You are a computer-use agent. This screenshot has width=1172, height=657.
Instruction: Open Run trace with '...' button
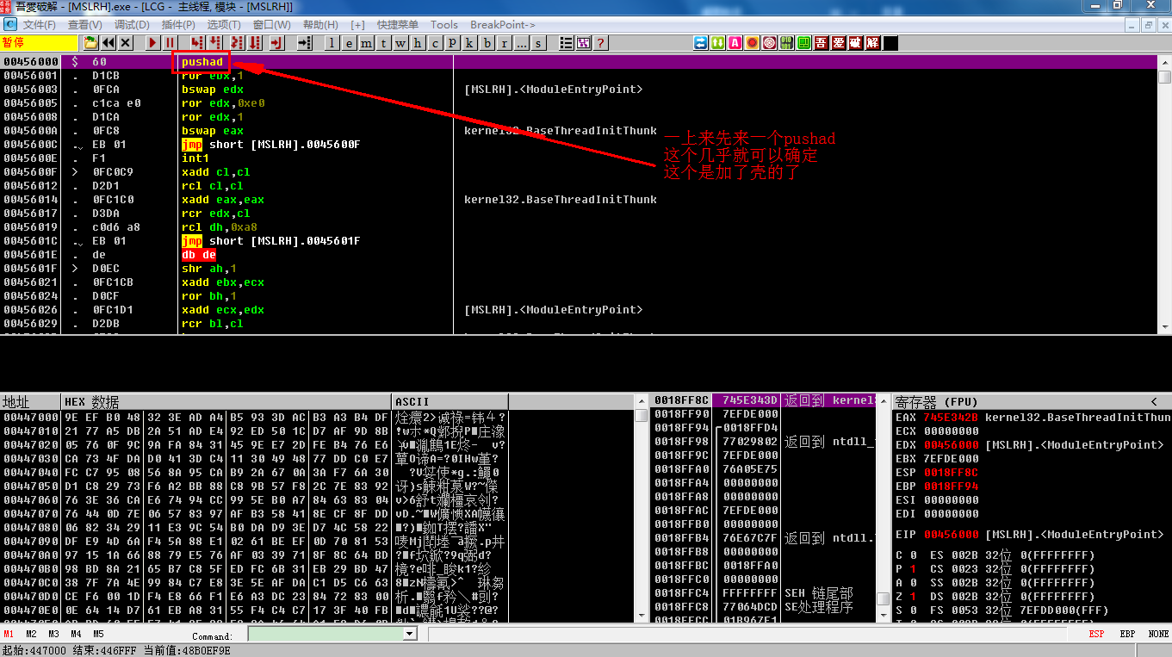click(522, 43)
